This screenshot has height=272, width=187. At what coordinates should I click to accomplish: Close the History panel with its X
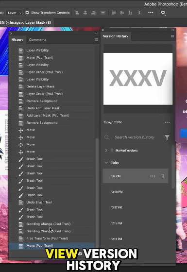coord(11,34)
